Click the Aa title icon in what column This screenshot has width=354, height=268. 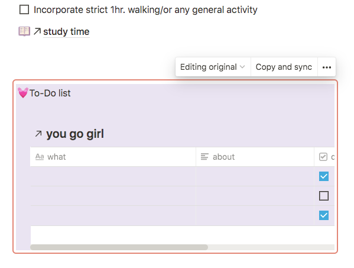40,157
